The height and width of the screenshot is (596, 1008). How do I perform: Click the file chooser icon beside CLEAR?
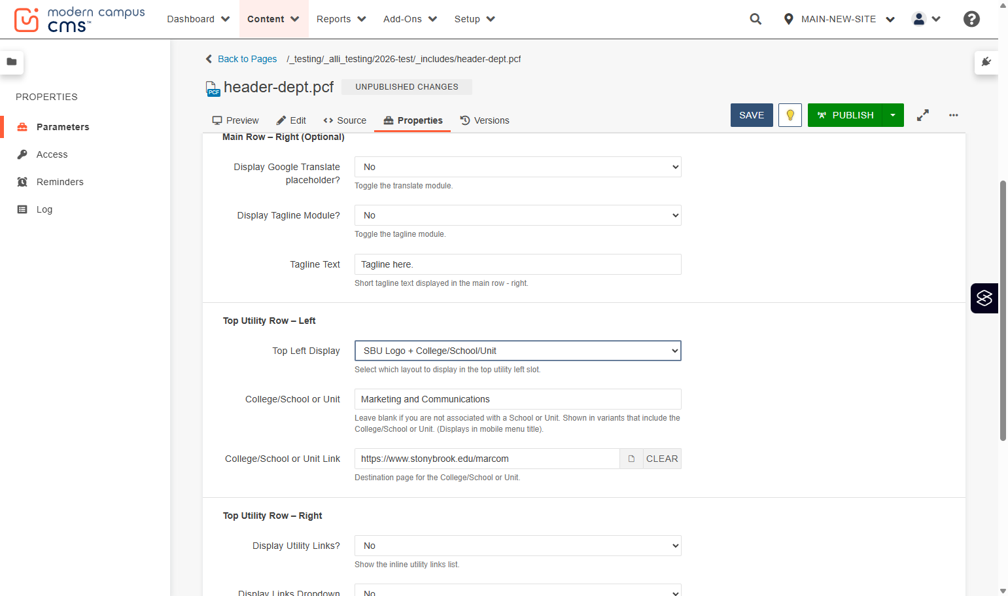pos(631,459)
